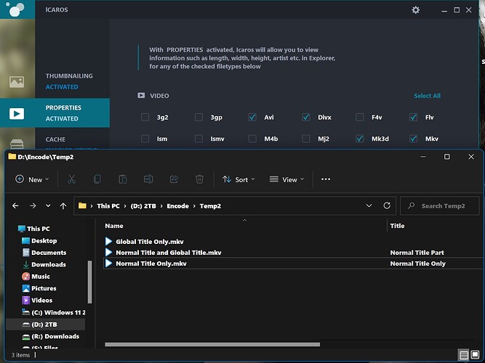Select (C:) Windows 11 drive in navigation pane
Image resolution: width=485 pixels, height=363 pixels.
[54, 312]
